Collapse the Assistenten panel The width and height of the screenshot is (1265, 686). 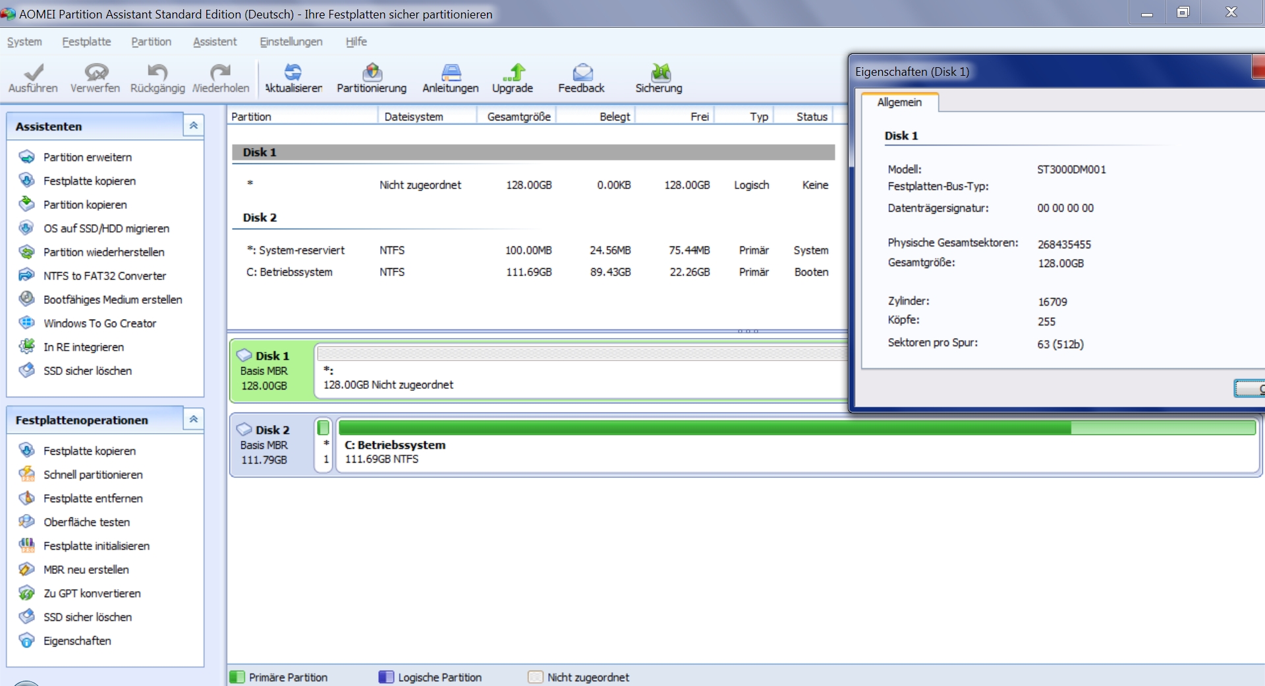click(x=194, y=125)
